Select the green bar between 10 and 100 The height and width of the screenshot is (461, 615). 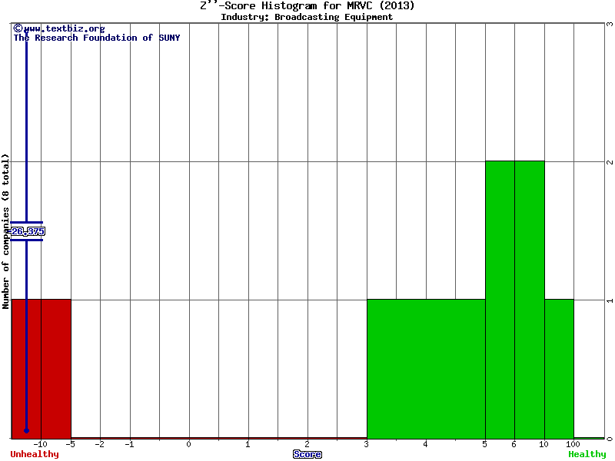pyautogui.click(x=560, y=369)
